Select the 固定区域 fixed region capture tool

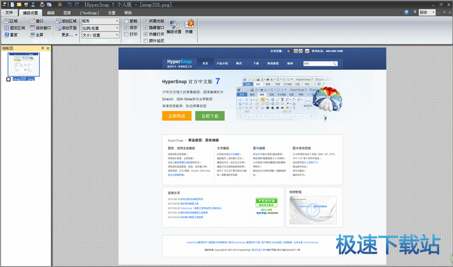pos(14,28)
